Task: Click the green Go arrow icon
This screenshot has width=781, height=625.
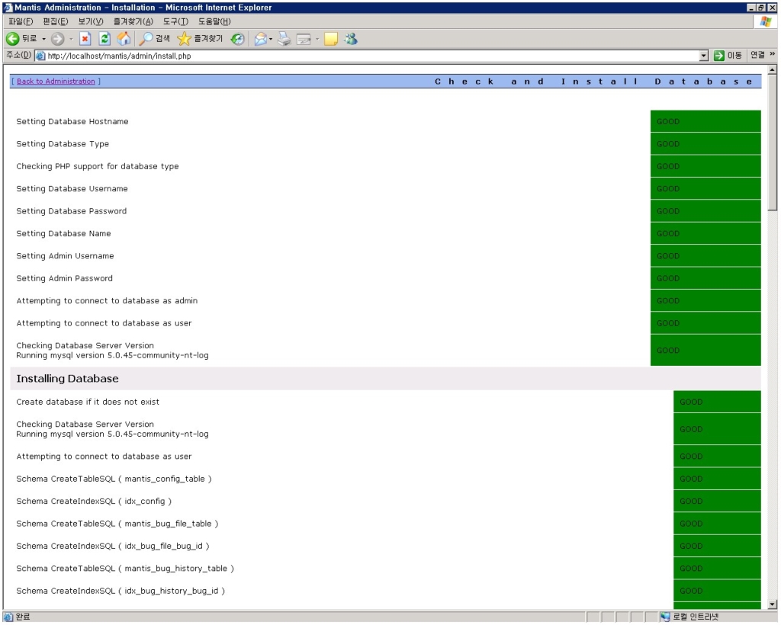Action: (x=718, y=56)
